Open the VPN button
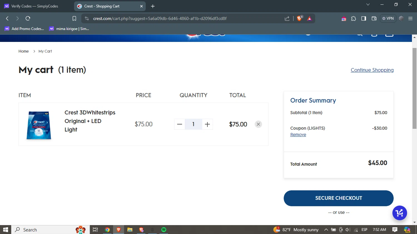417x234 pixels. (x=388, y=18)
